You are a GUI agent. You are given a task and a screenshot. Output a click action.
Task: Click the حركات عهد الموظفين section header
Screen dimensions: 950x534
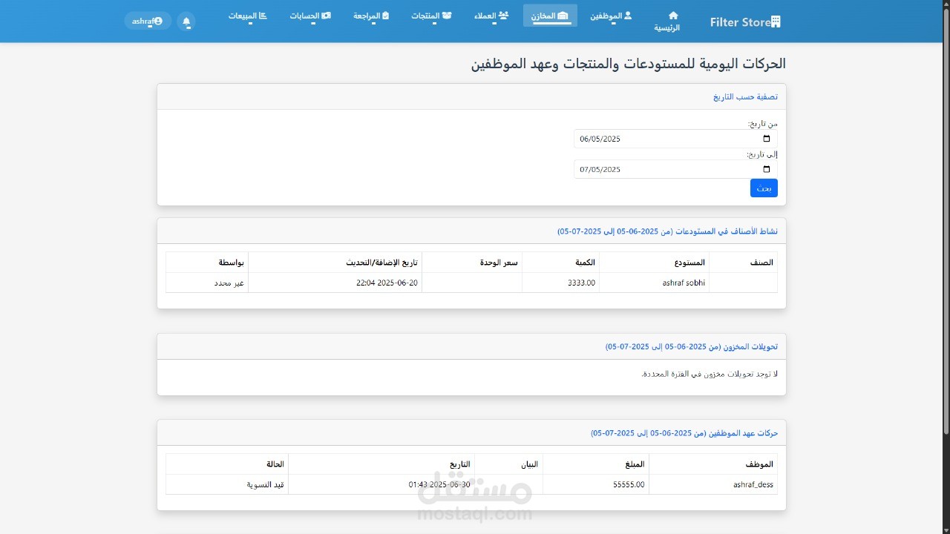tap(471, 432)
